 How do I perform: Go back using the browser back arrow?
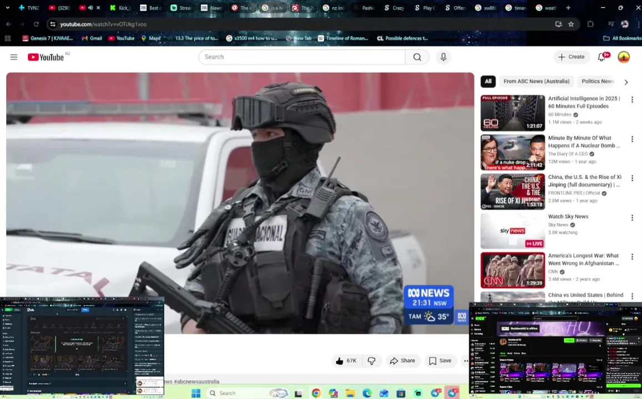click(8, 24)
